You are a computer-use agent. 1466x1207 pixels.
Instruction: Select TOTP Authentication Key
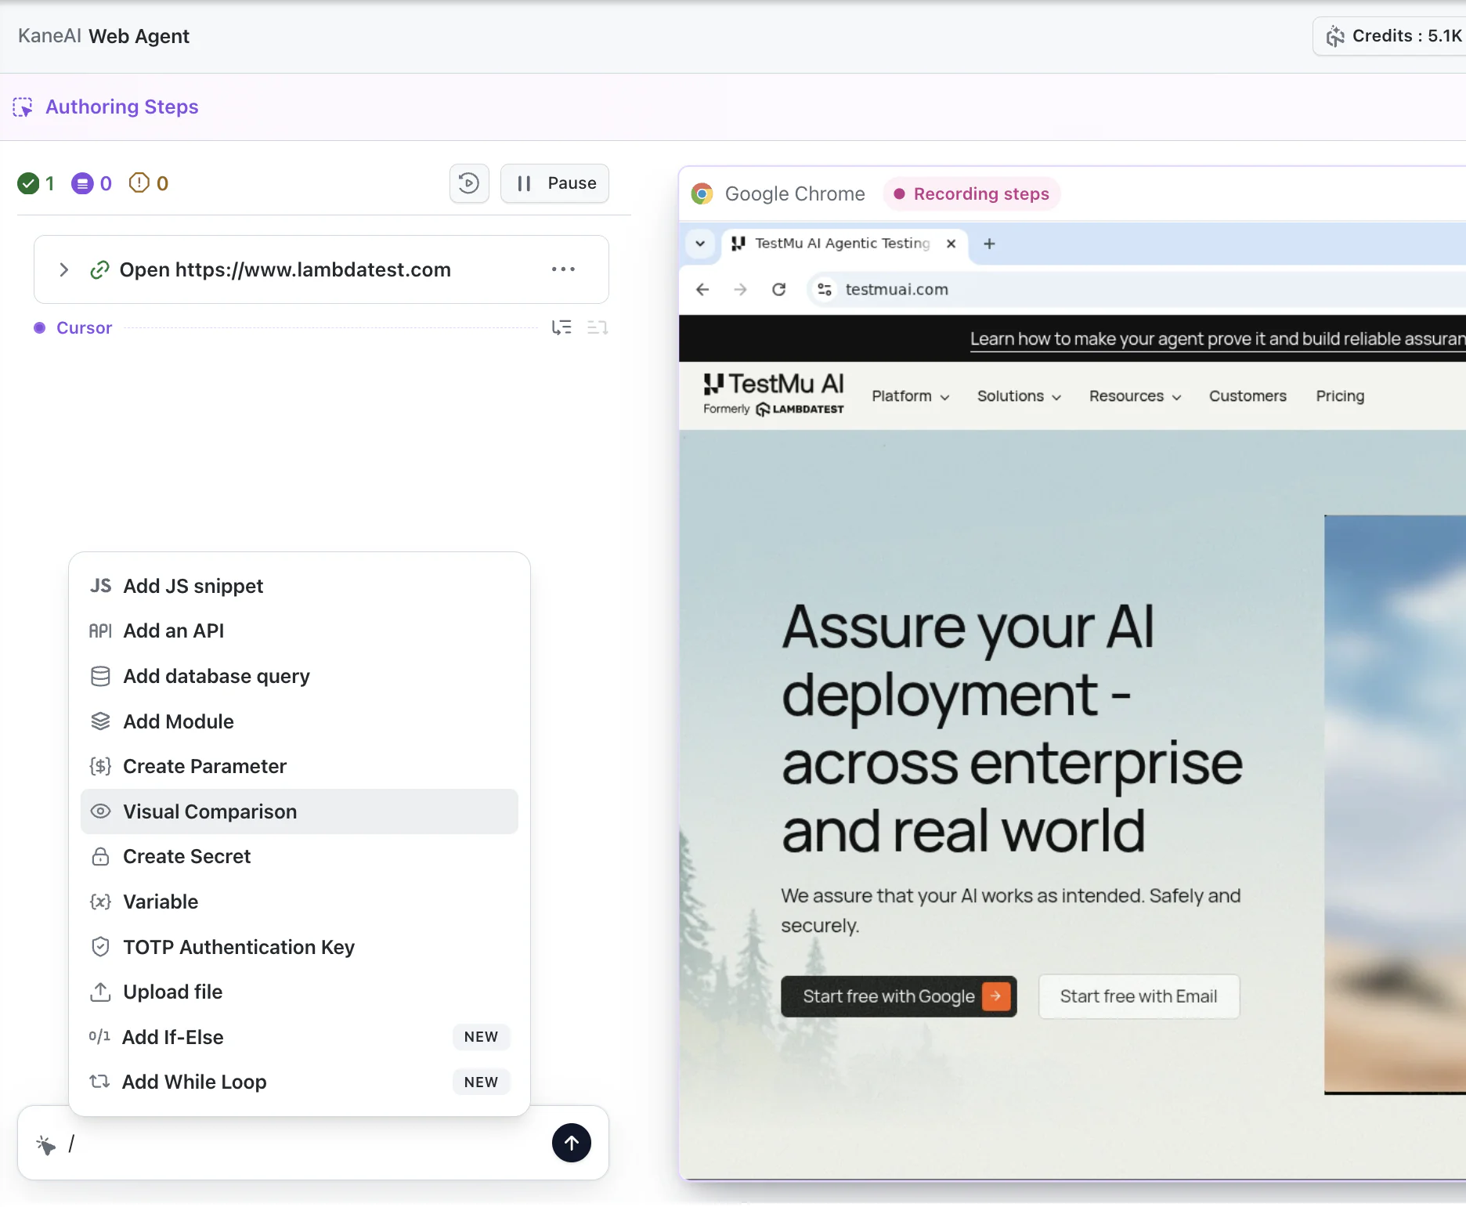click(x=299, y=947)
